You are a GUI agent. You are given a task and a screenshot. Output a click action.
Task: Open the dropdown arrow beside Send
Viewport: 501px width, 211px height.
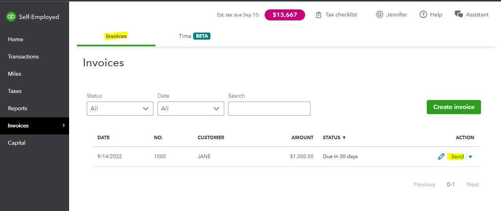pyautogui.click(x=470, y=156)
